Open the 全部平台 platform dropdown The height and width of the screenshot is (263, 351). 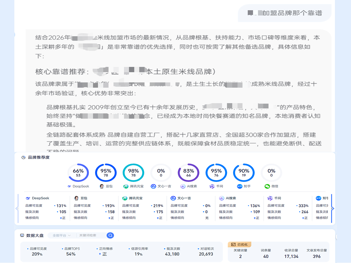(62, 235)
